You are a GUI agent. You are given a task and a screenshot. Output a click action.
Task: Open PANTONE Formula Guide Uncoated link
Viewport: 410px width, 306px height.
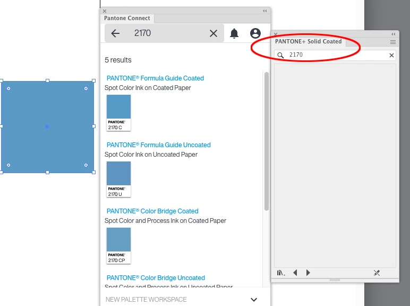click(x=158, y=145)
